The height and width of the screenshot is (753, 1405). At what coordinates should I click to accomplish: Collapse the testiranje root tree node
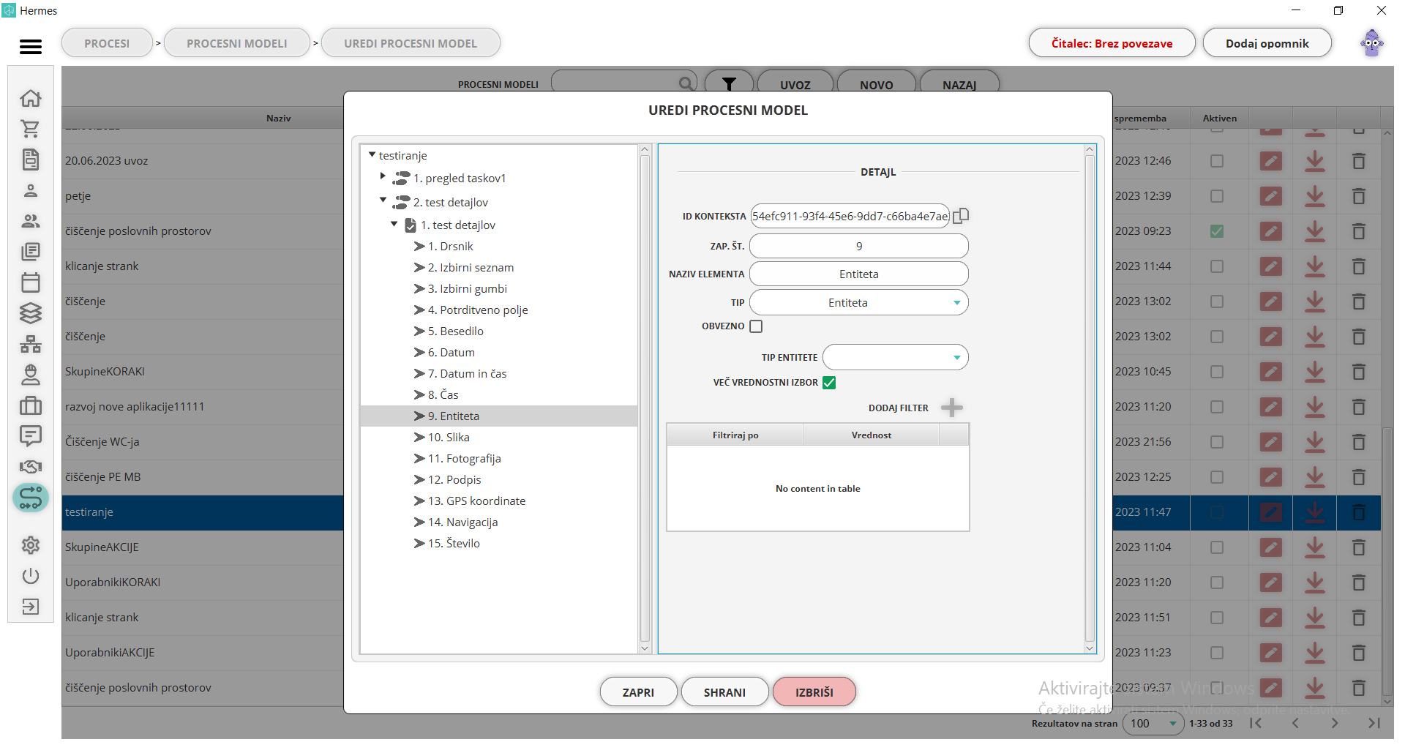(372, 155)
